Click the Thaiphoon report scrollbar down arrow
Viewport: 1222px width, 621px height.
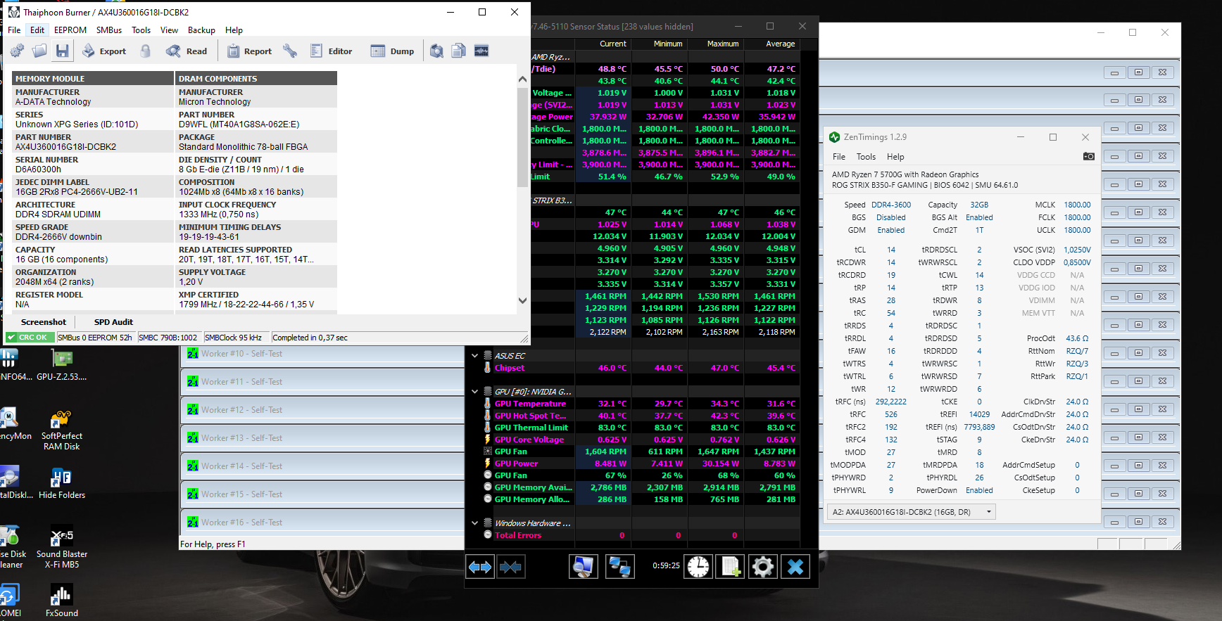[x=522, y=300]
